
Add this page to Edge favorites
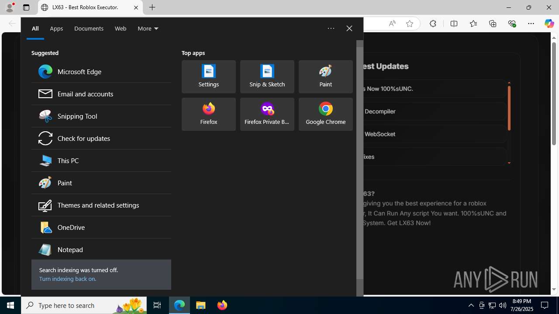click(x=410, y=24)
